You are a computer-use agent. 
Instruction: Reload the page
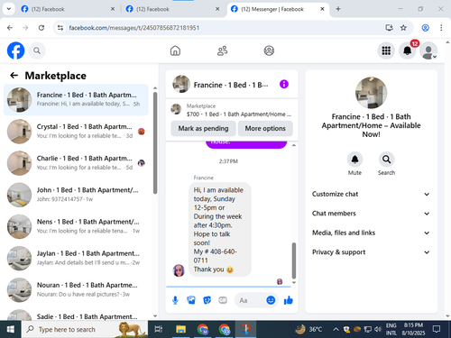(41, 28)
